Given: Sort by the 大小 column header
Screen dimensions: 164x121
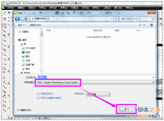Looking at the screenshot, I should [138, 30].
